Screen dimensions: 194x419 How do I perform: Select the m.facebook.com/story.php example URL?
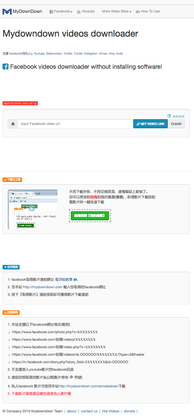click(x=70, y=362)
